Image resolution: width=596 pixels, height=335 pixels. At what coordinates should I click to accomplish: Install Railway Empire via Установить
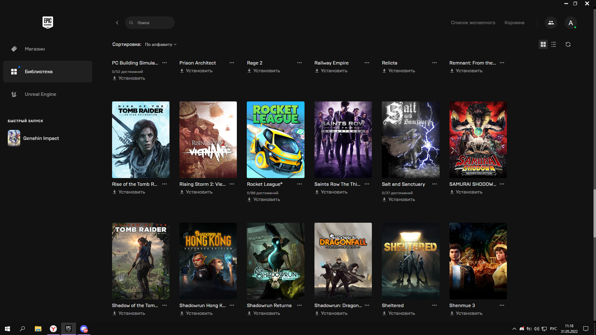pos(331,71)
